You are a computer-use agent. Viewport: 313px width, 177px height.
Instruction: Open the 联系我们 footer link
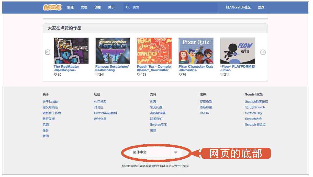pyautogui.click(x=156, y=119)
